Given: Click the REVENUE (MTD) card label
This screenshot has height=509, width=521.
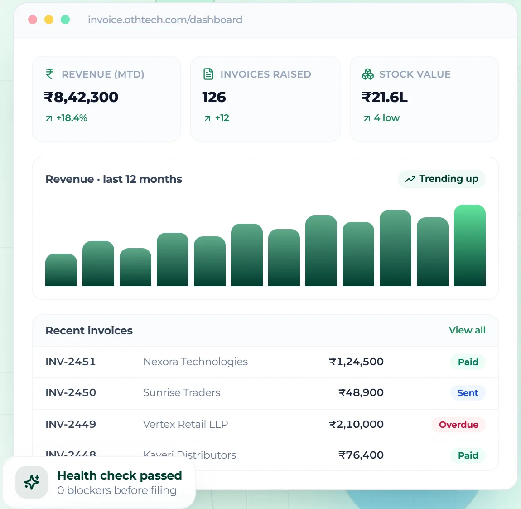Looking at the screenshot, I should [x=103, y=74].
